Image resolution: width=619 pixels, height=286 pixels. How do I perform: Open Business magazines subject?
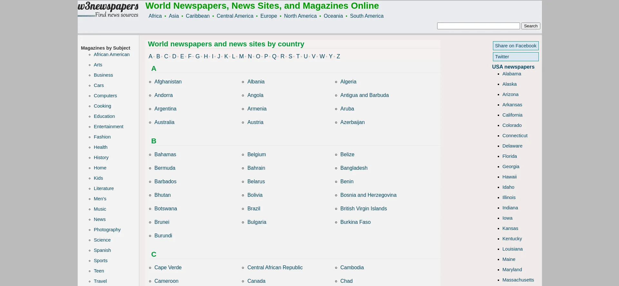(x=103, y=75)
